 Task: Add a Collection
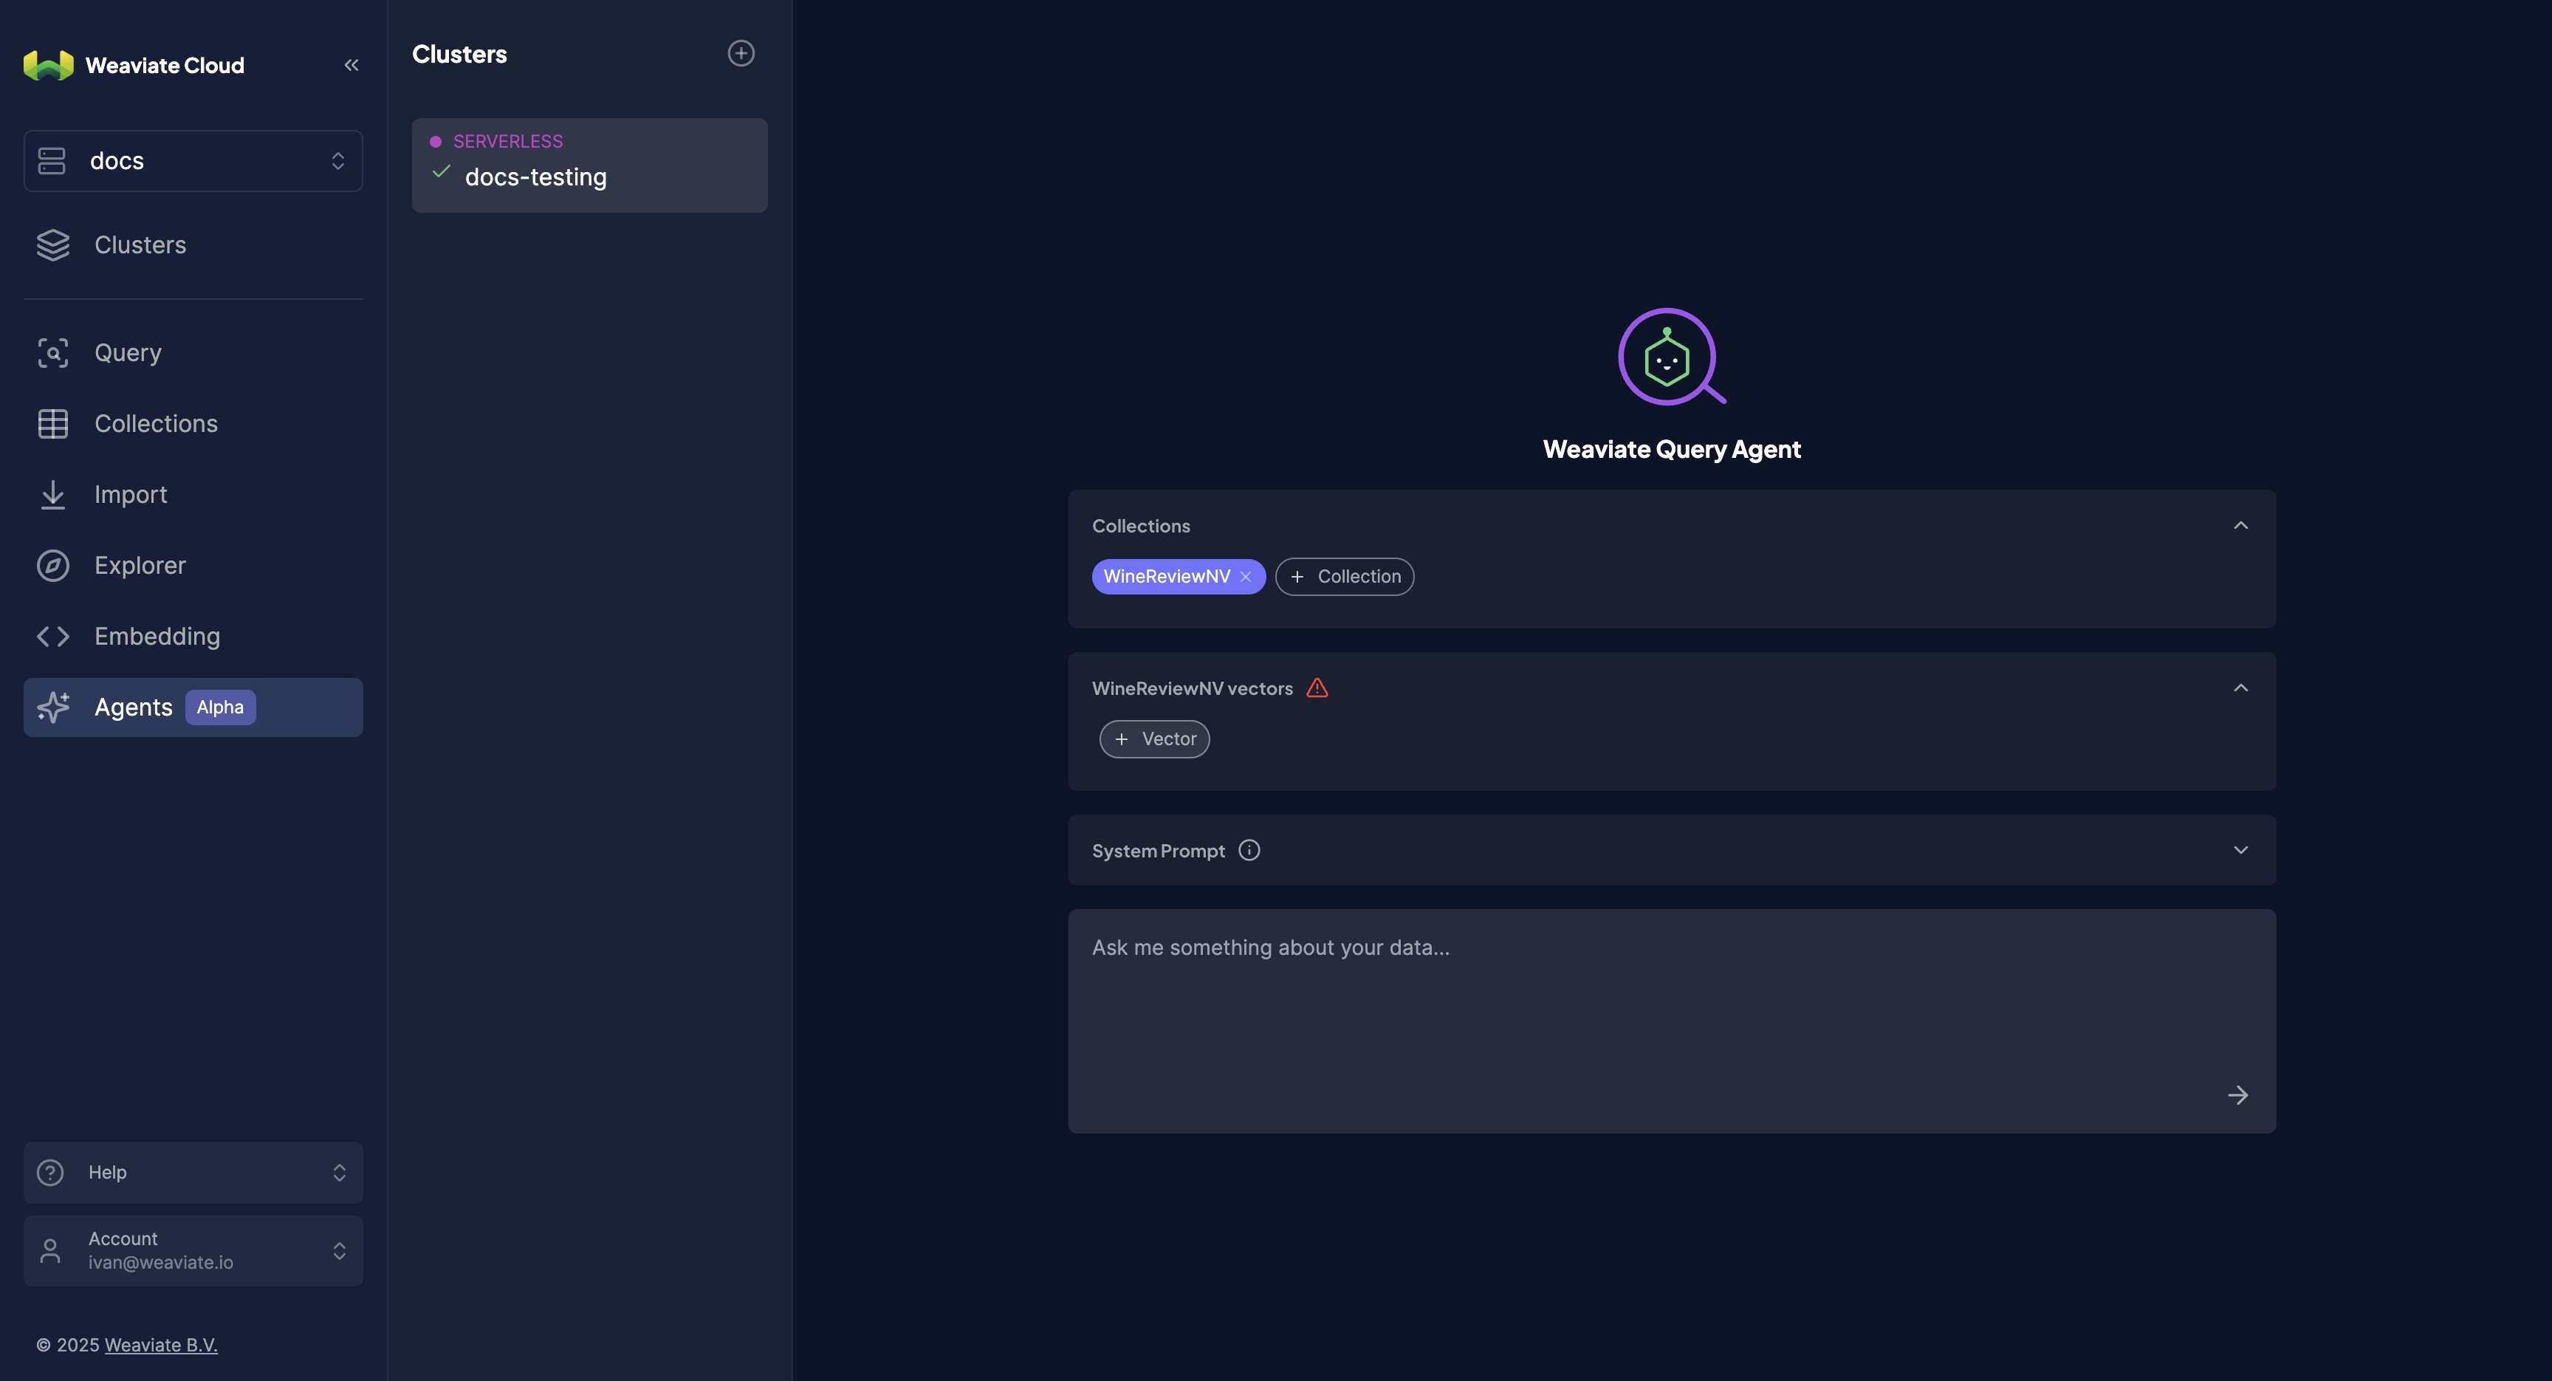1345,577
